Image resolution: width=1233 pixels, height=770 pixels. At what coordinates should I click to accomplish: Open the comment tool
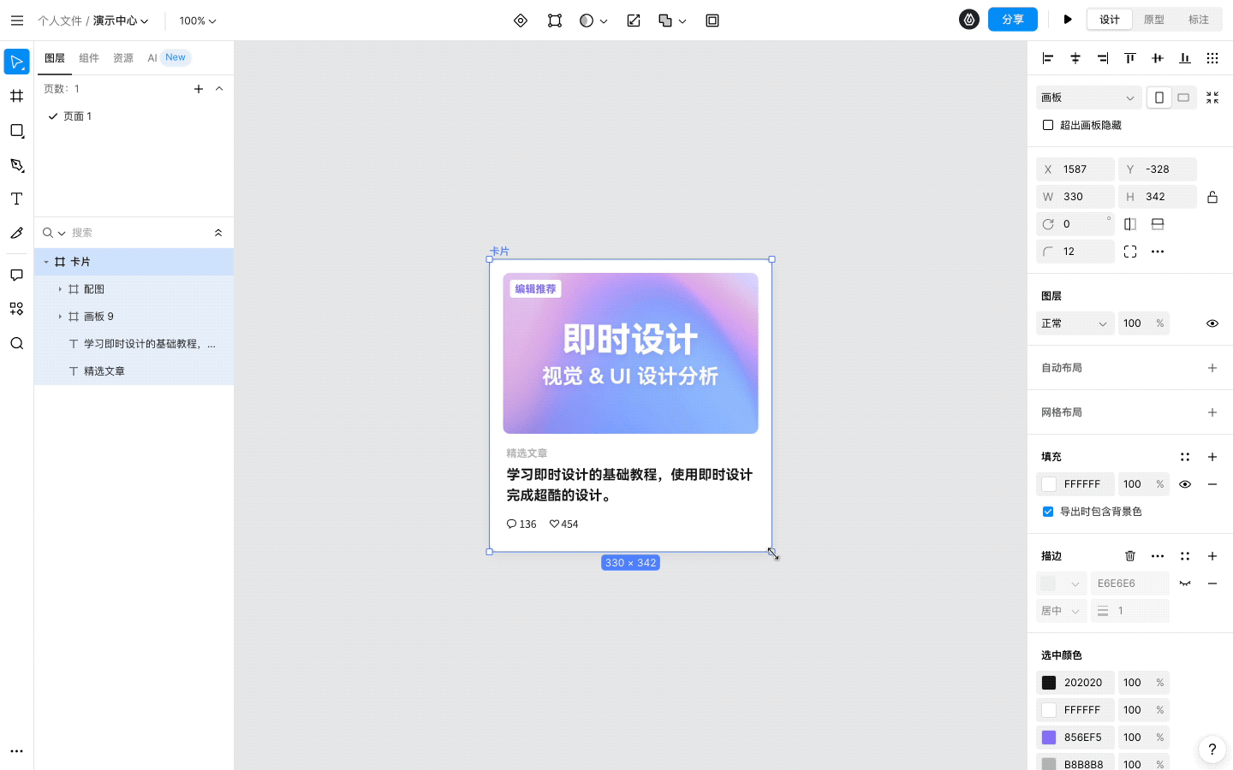pyautogui.click(x=16, y=275)
